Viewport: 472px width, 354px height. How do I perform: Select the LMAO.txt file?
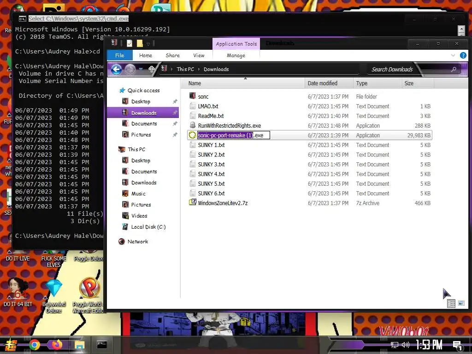pyautogui.click(x=208, y=106)
